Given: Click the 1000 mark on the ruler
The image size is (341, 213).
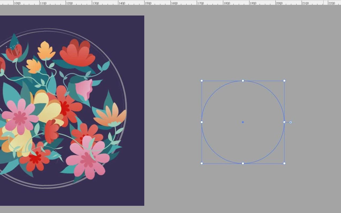Looking at the screenshot, I should click(17, 3).
